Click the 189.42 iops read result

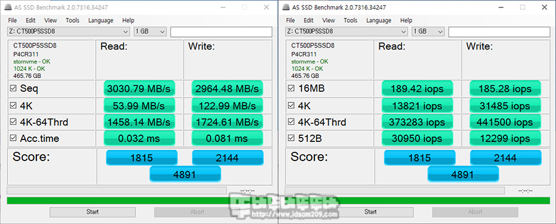418,89
